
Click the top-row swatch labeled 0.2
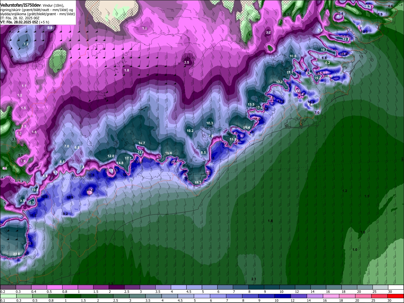[8, 287]
